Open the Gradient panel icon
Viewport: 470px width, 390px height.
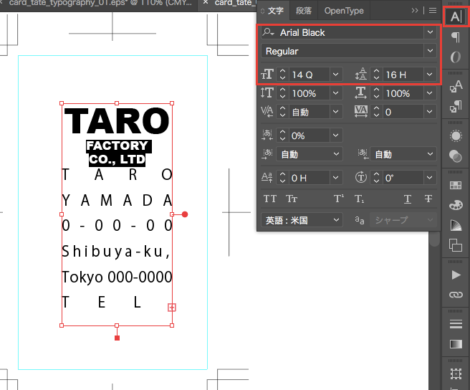[456, 344]
